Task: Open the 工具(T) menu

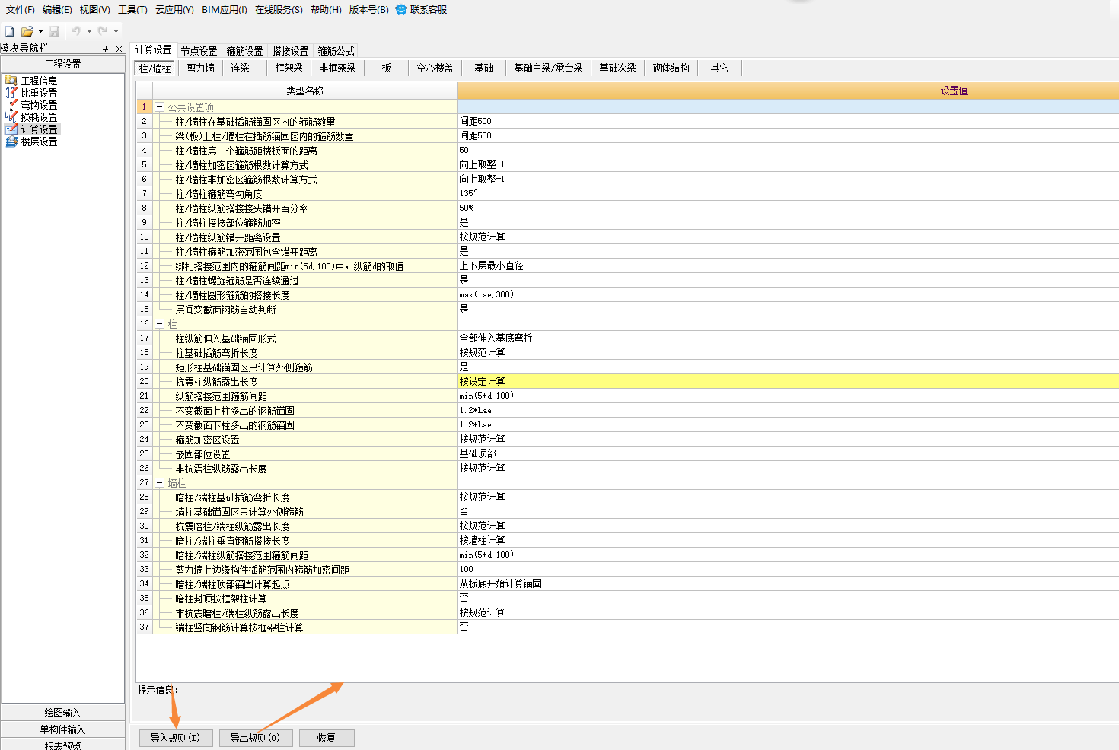Action: 132,10
